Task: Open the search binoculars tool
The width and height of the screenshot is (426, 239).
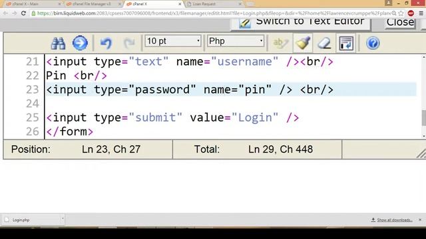Action: [58, 43]
